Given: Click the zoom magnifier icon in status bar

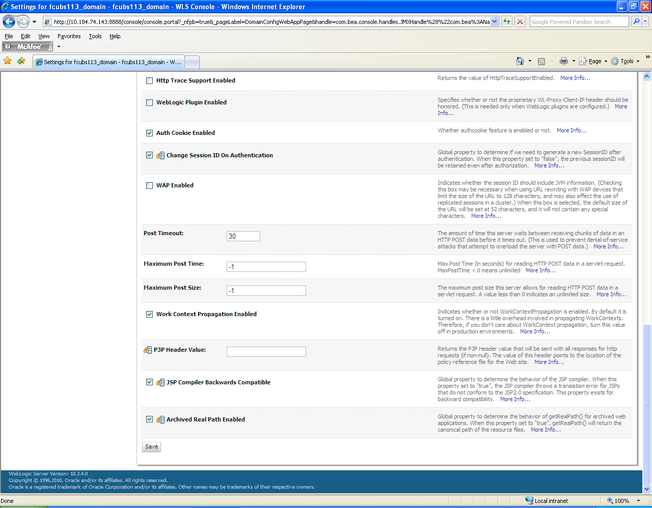Looking at the screenshot, I should click(x=610, y=501).
